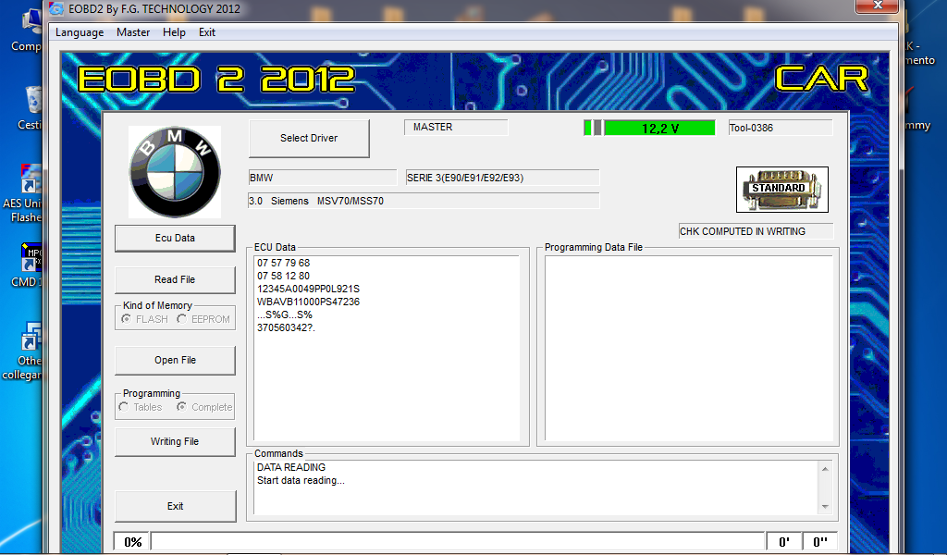The width and height of the screenshot is (947, 555).
Task: Select ECU data line '...S%G...S%'
Action: tap(285, 314)
